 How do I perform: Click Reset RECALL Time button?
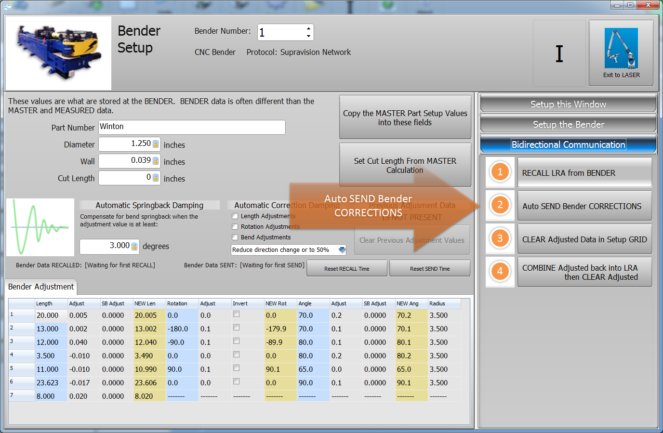[347, 269]
